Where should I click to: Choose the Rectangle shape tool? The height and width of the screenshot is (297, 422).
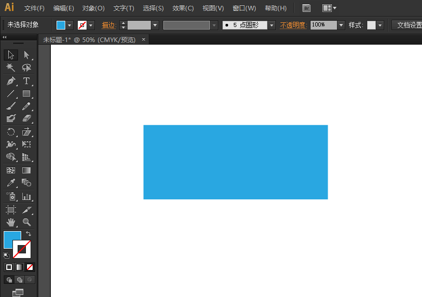(x=26, y=93)
